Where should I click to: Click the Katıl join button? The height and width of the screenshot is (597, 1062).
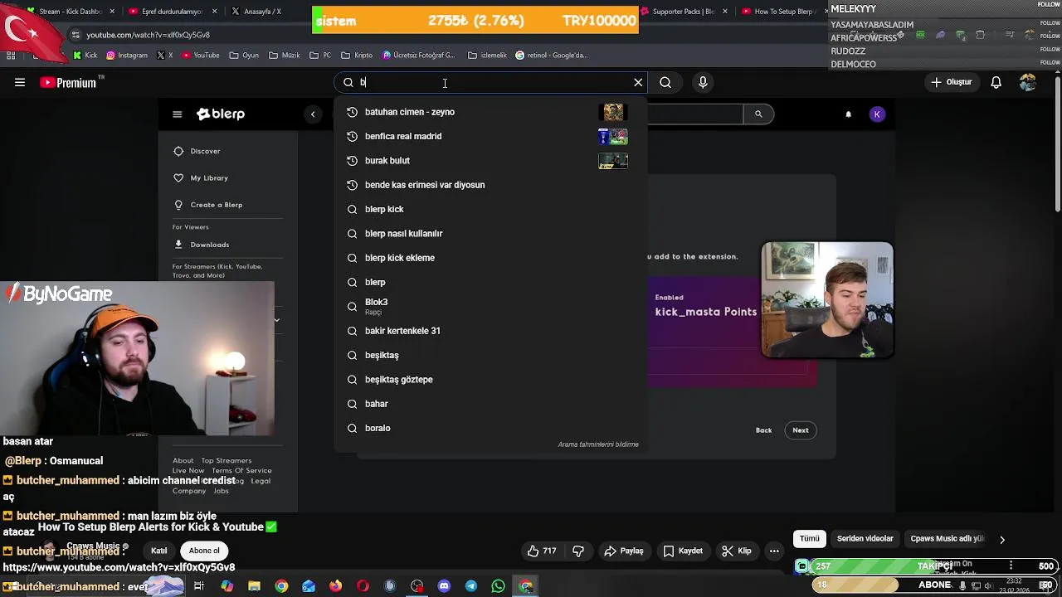(x=158, y=551)
